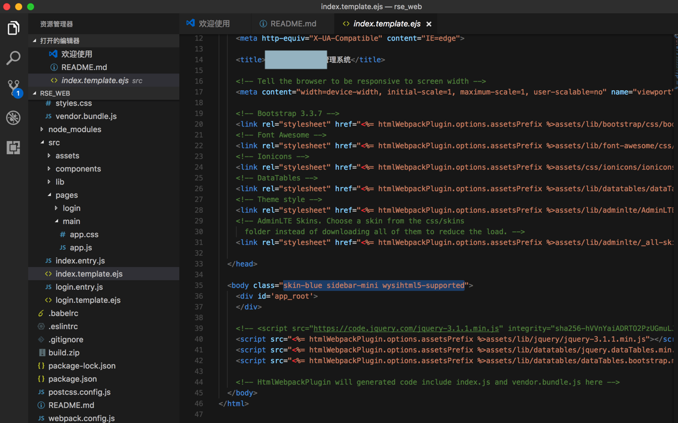The height and width of the screenshot is (423, 678).
Task: Open the Debug view icon
Action: (13, 118)
